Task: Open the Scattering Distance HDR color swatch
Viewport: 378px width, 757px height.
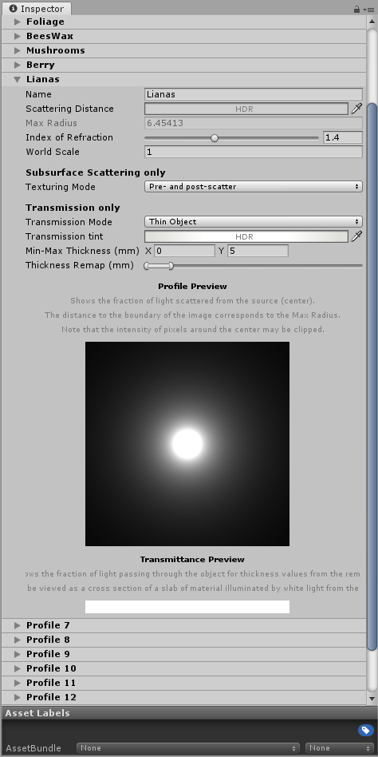Action: (x=246, y=109)
